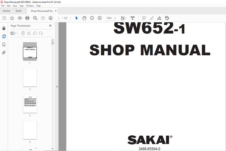This screenshot has width=226, height=151.
Task: Activate the arrow Selection tool
Action: click(x=77, y=18)
